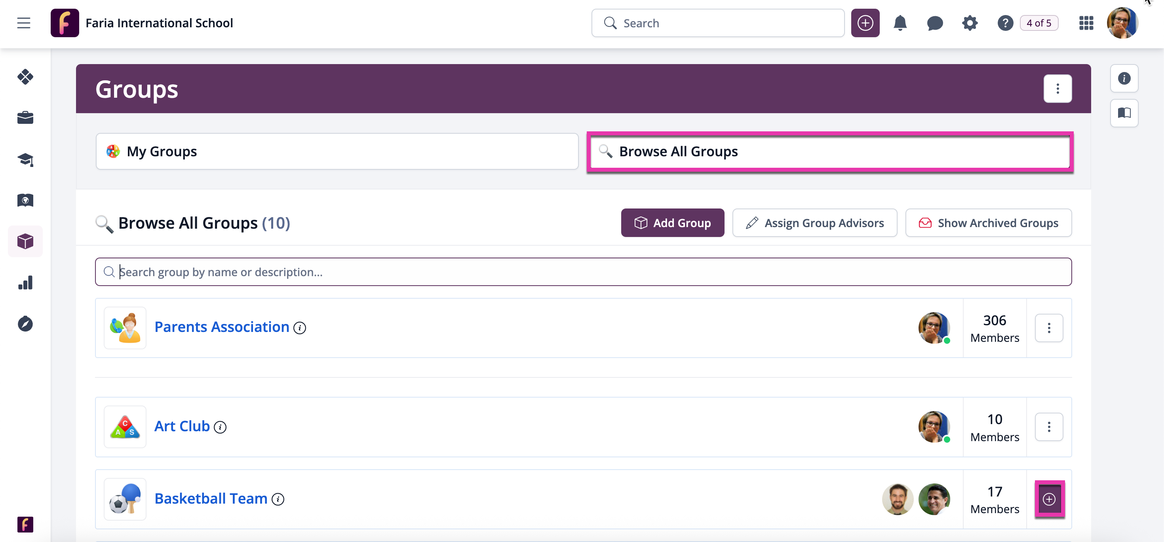Join Basketball Team with plus button
The image size is (1164, 542).
[1049, 499]
